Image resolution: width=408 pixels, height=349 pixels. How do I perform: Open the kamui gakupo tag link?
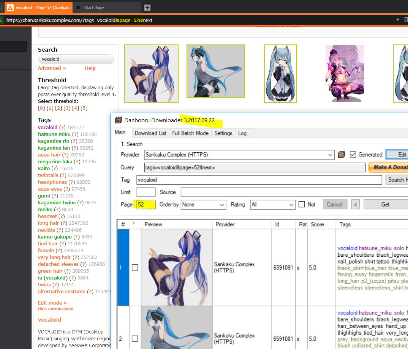55,237
